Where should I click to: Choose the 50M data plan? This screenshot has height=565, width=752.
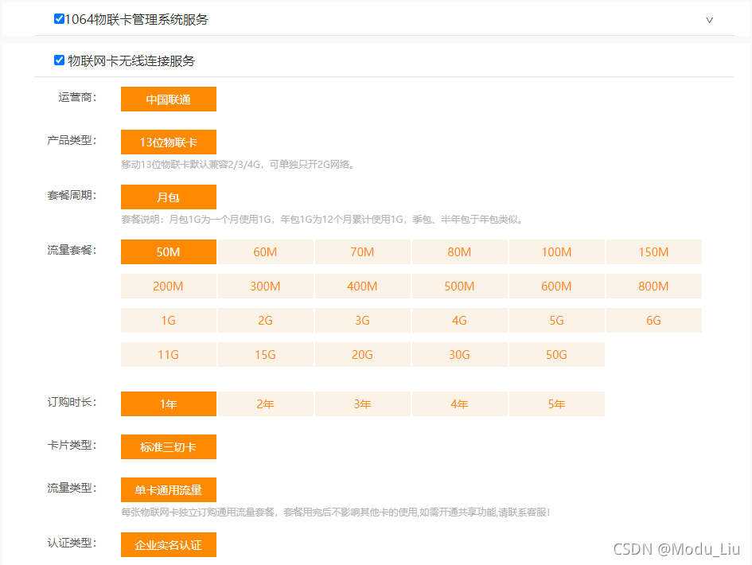[x=169, y=251]
